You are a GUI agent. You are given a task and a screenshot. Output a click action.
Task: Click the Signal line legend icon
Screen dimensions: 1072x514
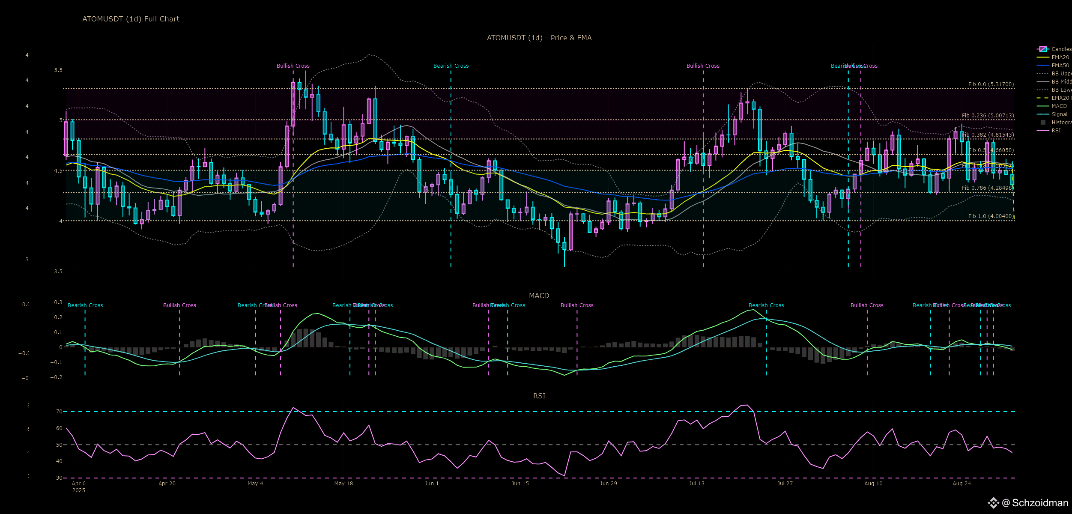(x=1043, y=114)
